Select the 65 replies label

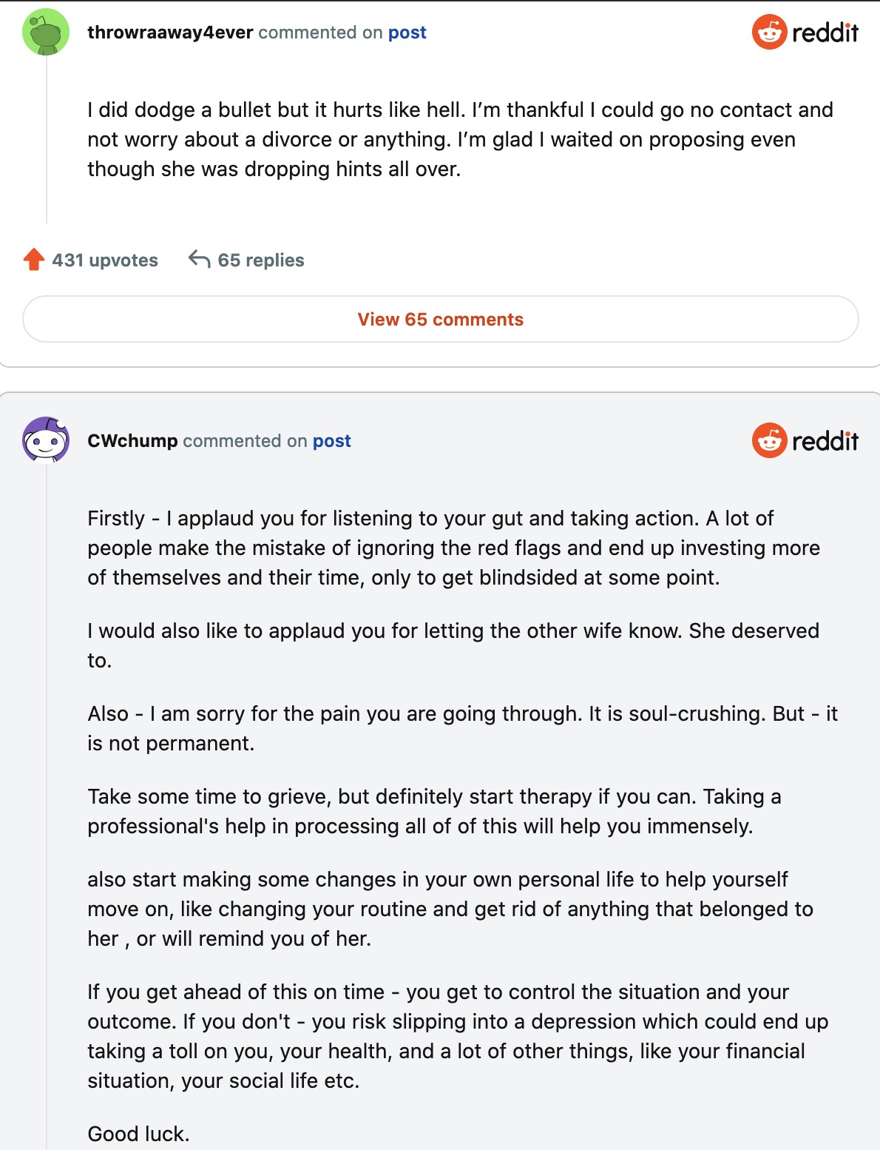(x=261, y=260)
